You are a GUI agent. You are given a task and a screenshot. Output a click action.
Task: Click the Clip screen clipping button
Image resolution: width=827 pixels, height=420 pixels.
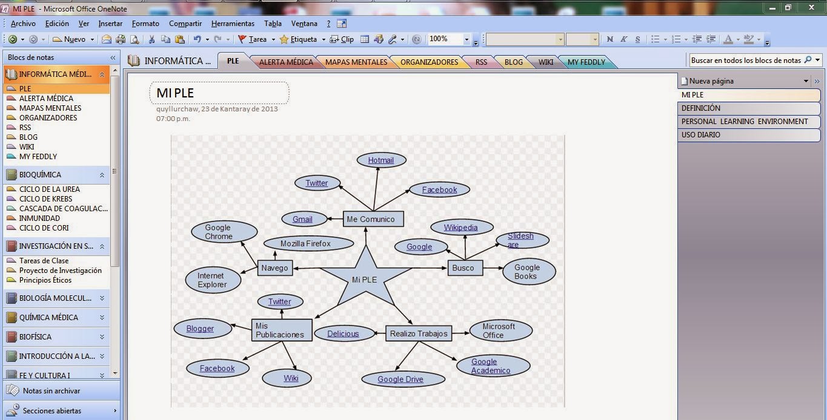pyautogui.click(x=342, y=39)
